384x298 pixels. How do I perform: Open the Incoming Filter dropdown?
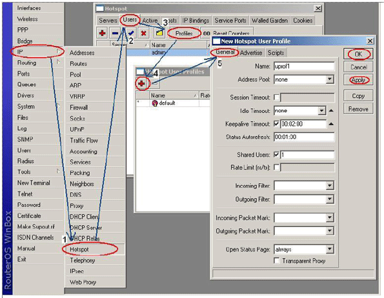pos(330,186)
